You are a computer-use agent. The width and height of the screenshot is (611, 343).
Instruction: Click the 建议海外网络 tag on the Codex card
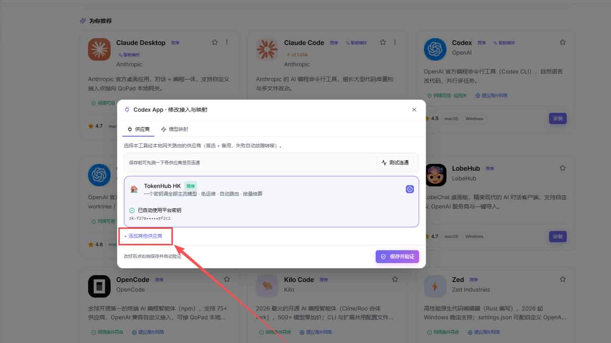click(x=492, y=96)
